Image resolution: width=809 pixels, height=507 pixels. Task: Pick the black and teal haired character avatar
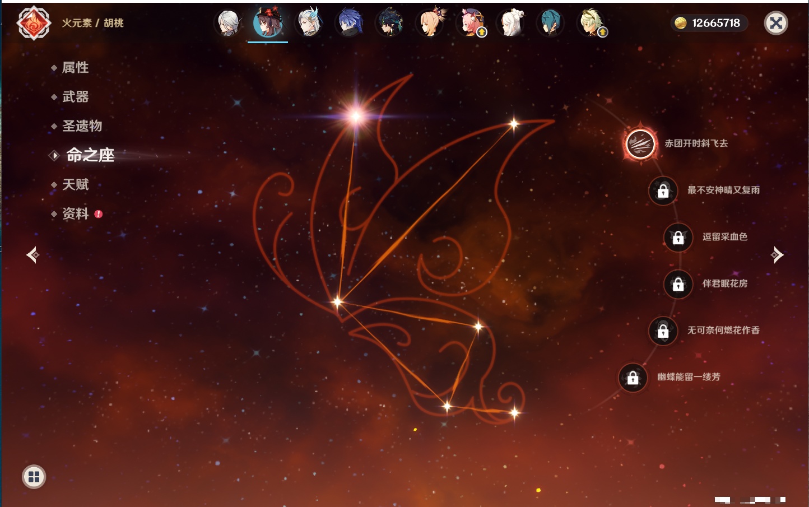coord(389,23)
